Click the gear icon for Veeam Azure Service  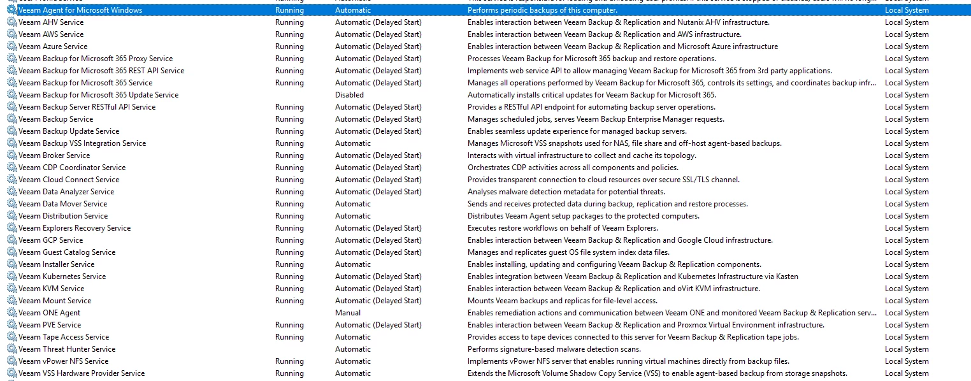pos(12,47)
